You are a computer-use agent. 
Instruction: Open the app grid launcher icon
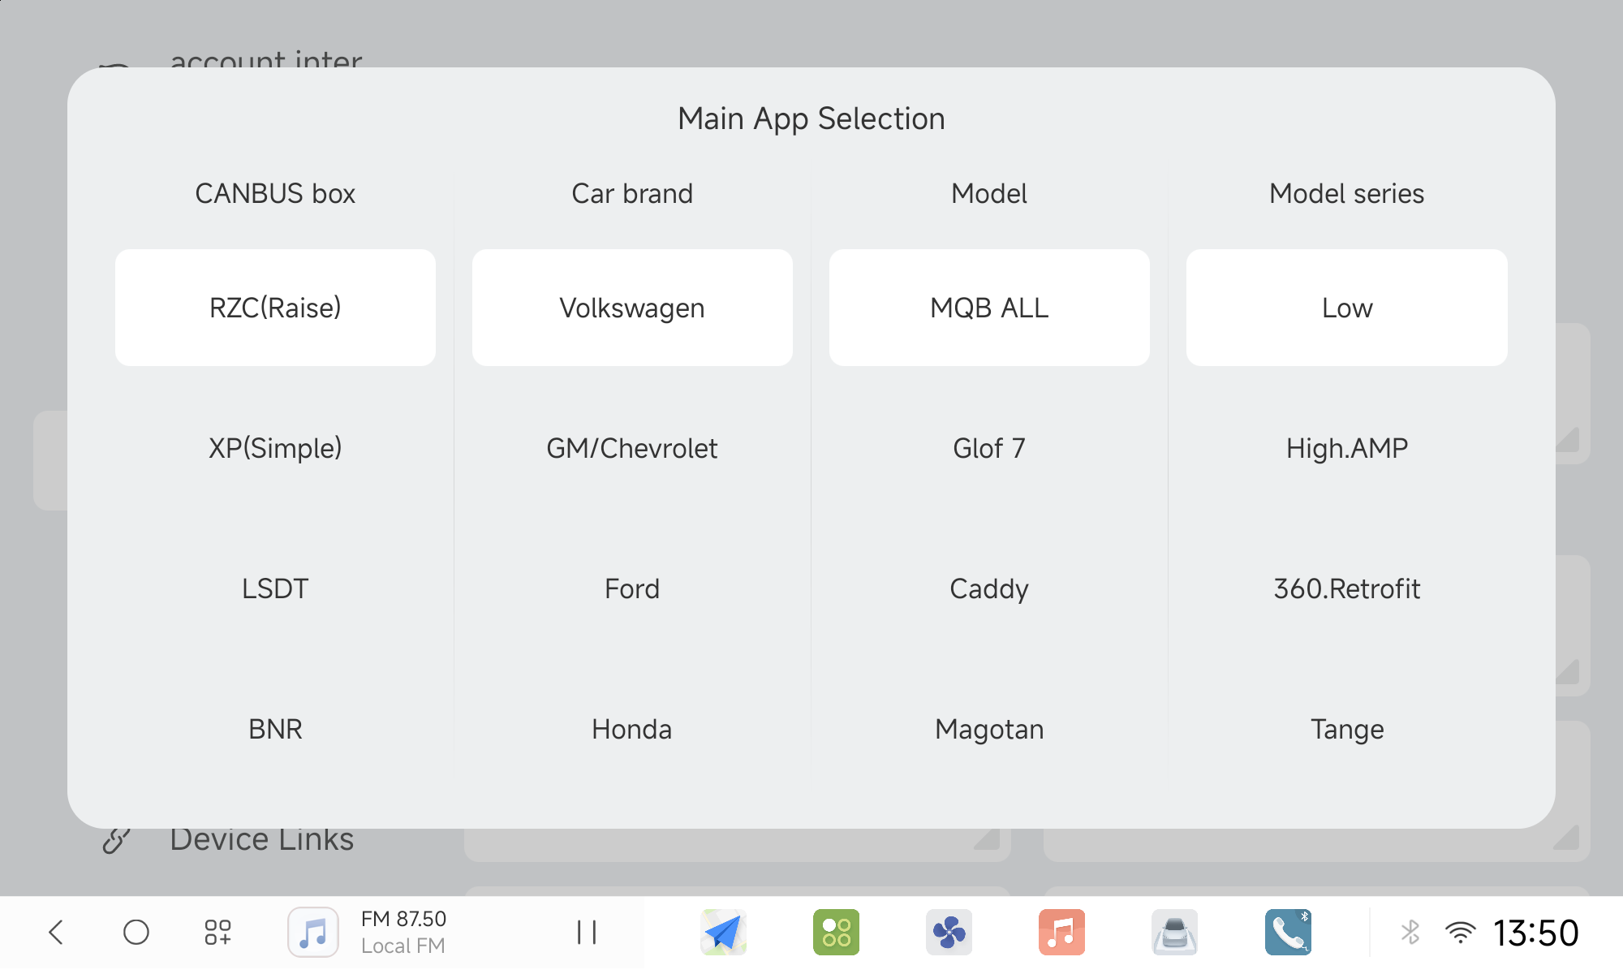click(x=217, y=932)
